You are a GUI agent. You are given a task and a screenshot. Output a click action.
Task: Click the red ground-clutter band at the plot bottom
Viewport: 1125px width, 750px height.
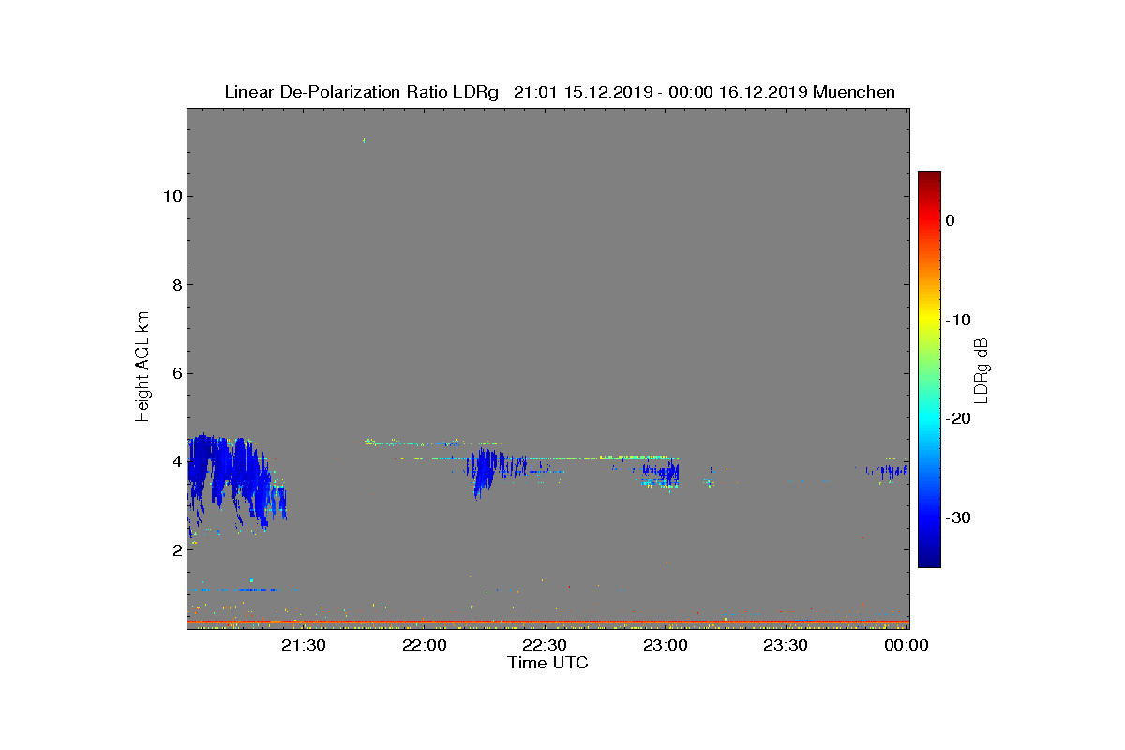click(x=548, y=622)
